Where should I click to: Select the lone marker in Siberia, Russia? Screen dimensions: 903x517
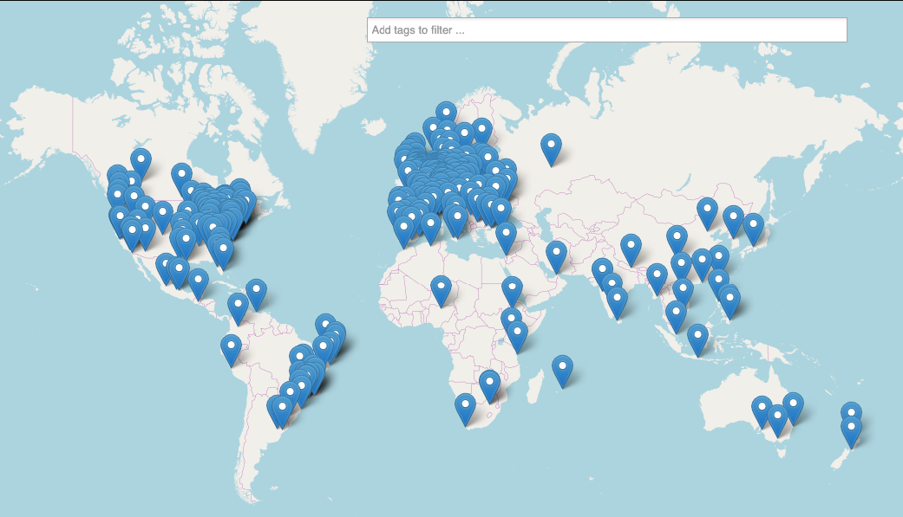(x=551, y=149)
